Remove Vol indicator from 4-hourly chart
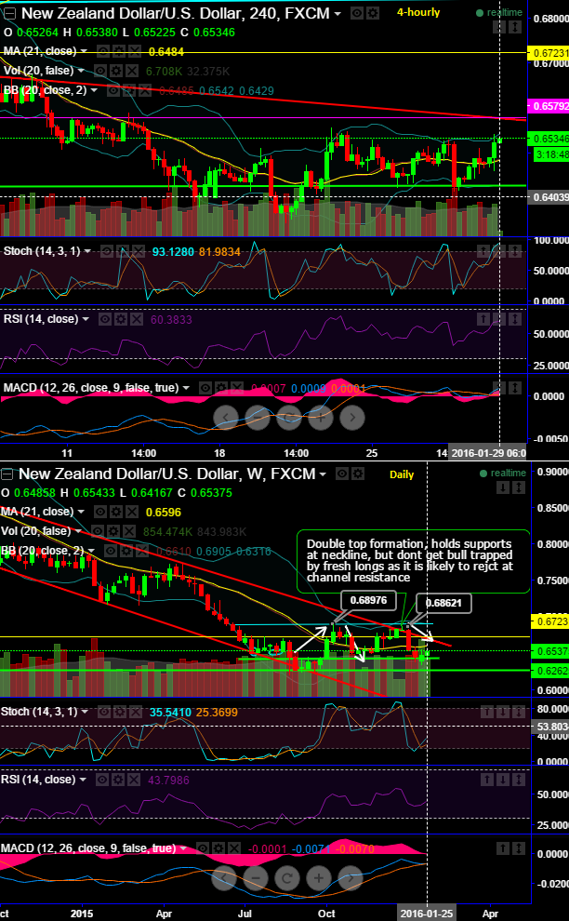The width and height of the screenshot is (569, 921). click(132, 71)
